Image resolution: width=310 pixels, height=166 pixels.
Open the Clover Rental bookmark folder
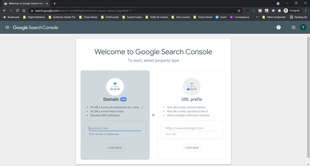(203, 17)
